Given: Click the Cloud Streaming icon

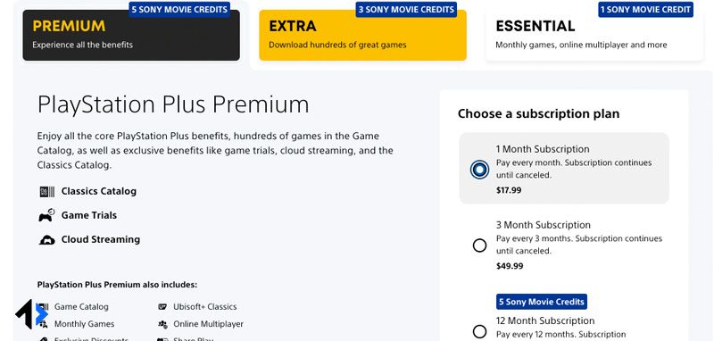Looking at the screenshot, I should [x=47, y=240].
